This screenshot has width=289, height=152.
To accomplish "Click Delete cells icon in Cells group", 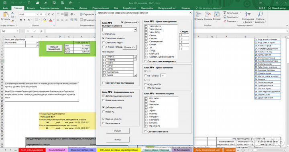I will [208, 15].
